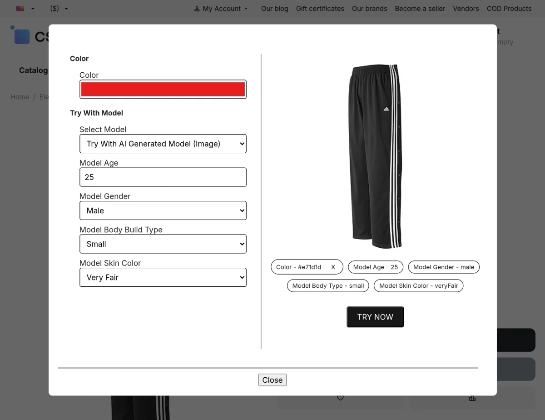Open the Our blog menu item
This screenshot has width=545, height=420.
pyautogui.click(x=274, y=8)
